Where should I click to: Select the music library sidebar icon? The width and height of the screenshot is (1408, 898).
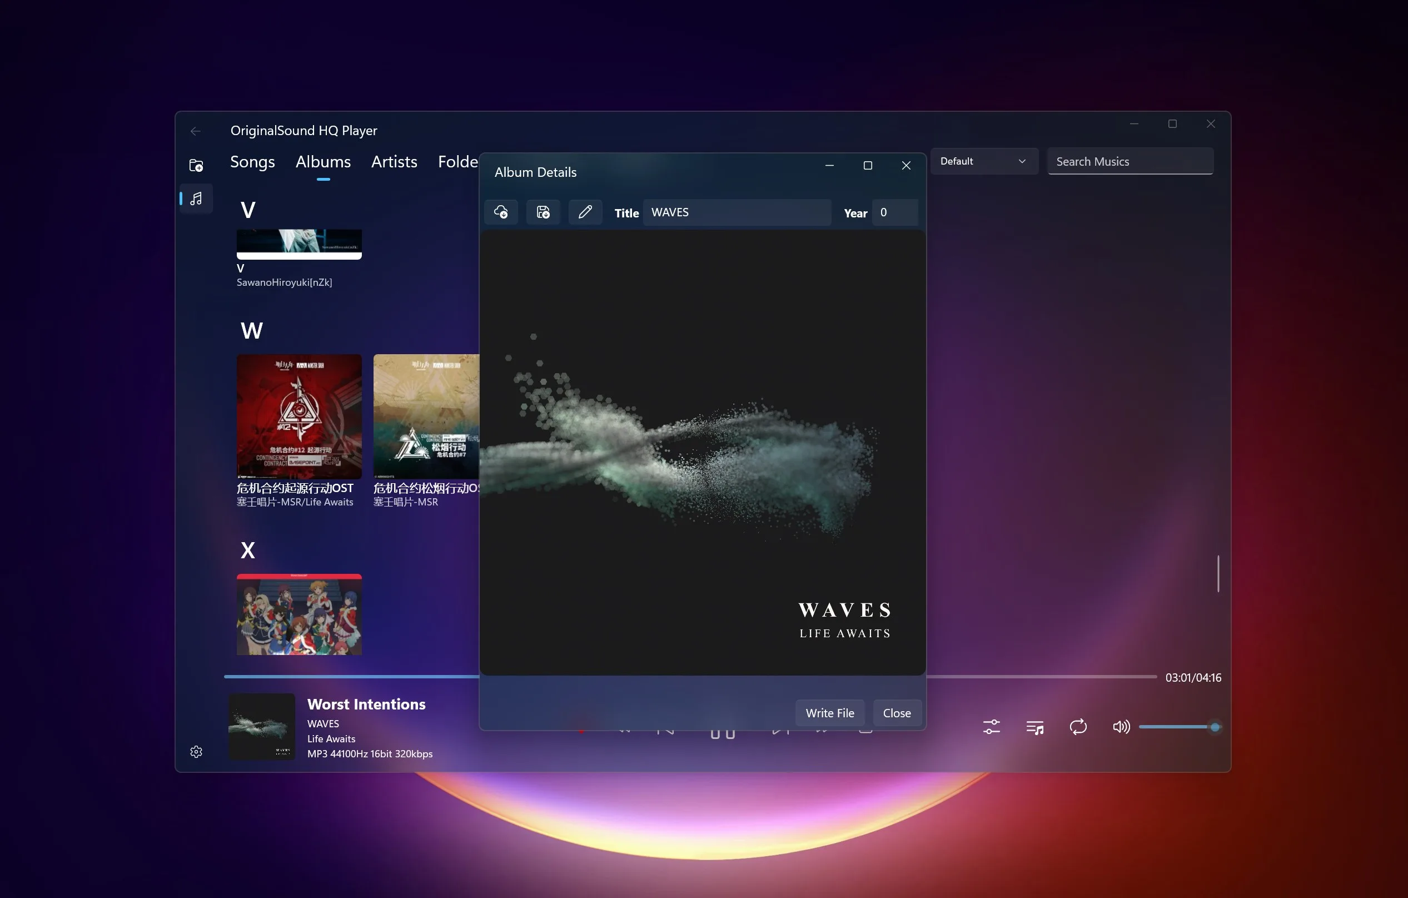coord(196,199)
